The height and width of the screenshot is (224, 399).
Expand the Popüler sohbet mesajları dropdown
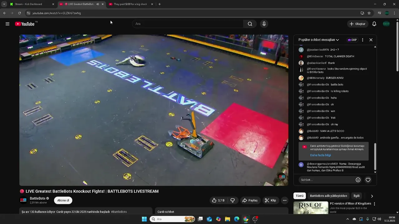319,40
